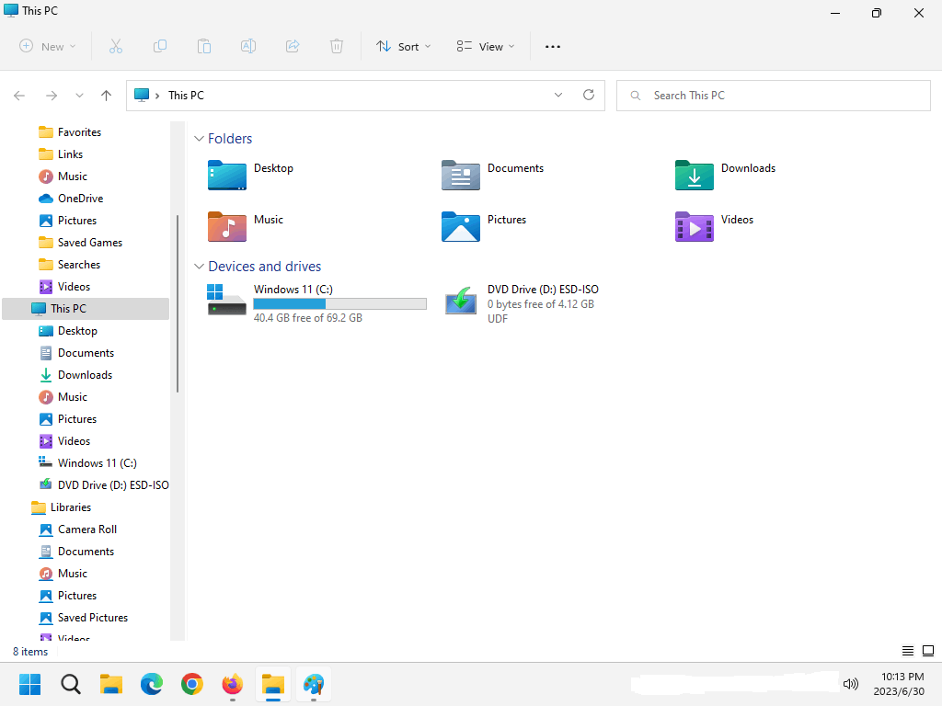Select the Windows 11 (C:) drive tile

(316, 303)
